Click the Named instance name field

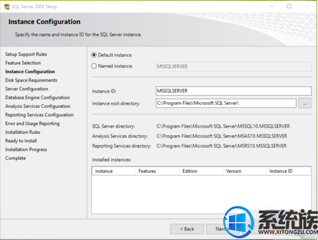(234, 67)
